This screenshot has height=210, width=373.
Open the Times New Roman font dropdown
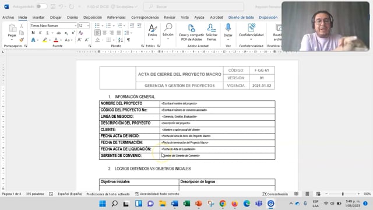click(76, 26)
